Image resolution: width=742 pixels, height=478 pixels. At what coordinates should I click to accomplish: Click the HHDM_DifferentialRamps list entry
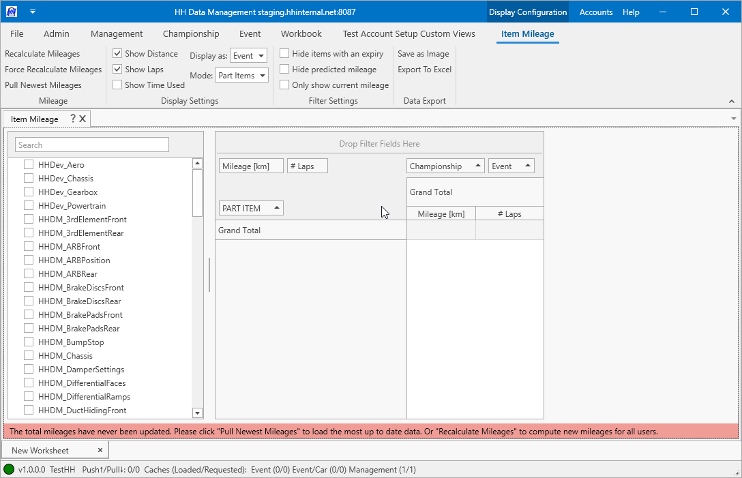85,397
